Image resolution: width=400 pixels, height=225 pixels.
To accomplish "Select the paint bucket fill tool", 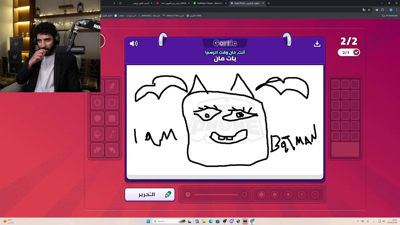I will tap(97, 134).
